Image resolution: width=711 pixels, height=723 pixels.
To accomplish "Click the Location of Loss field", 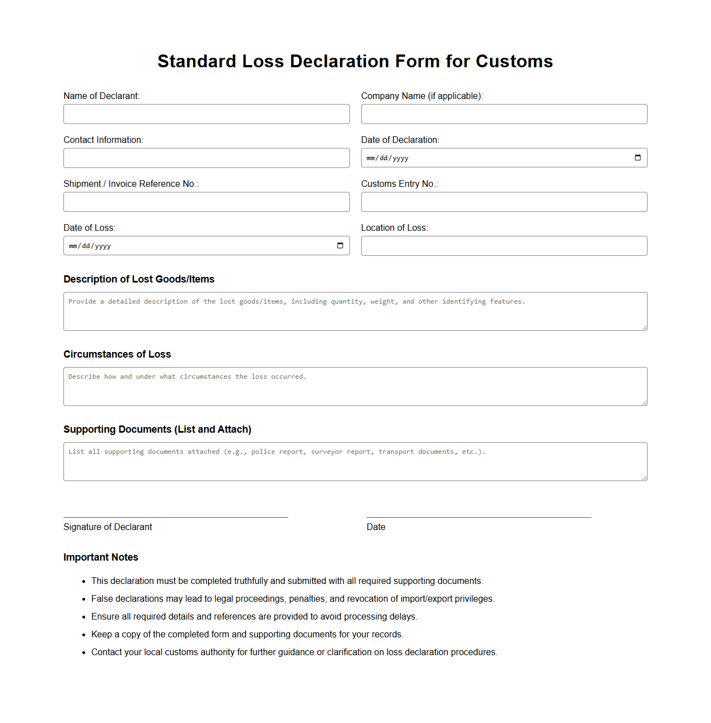I will (504, 246).
